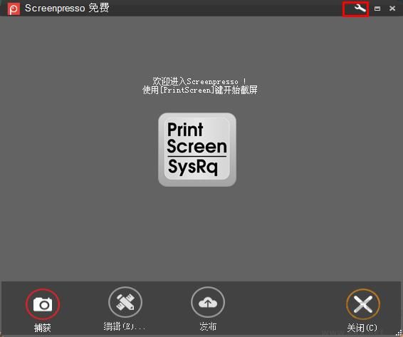Click the 发布 label text
The image size is (403, 337).
208,326
